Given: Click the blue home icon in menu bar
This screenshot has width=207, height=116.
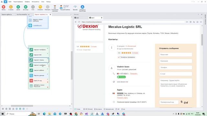Looking at the screenshot, I should point(5,2).
